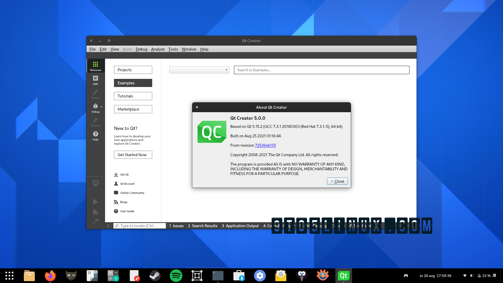Open the Blogs RSS feed icon

(116, 202)
